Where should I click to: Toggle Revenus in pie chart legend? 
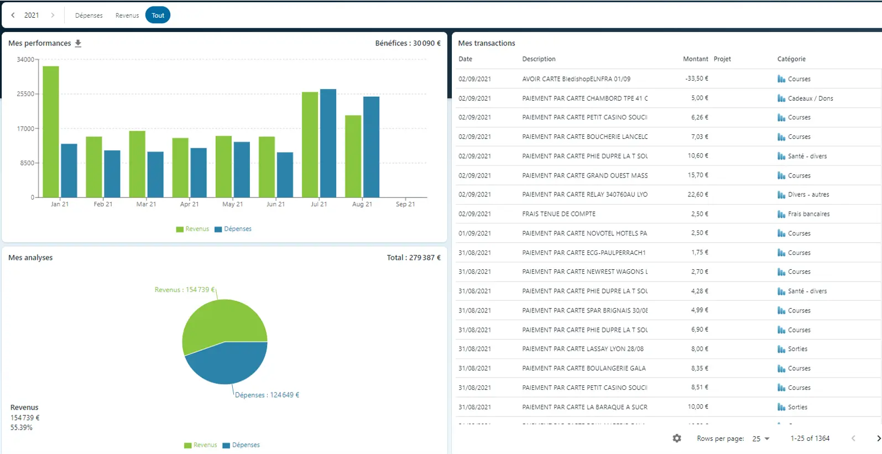tap(200, 445)
